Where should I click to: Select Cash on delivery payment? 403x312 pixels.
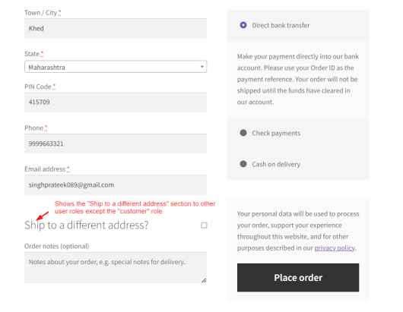[243, 164]
